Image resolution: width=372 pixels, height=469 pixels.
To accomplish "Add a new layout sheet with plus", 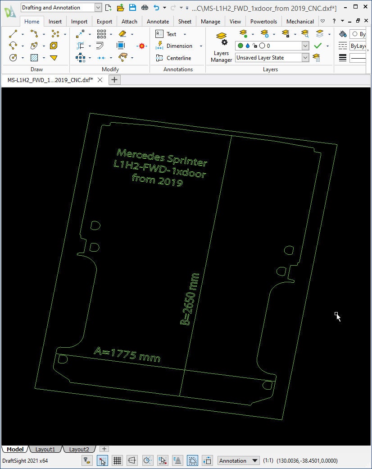I will (104, 449).
